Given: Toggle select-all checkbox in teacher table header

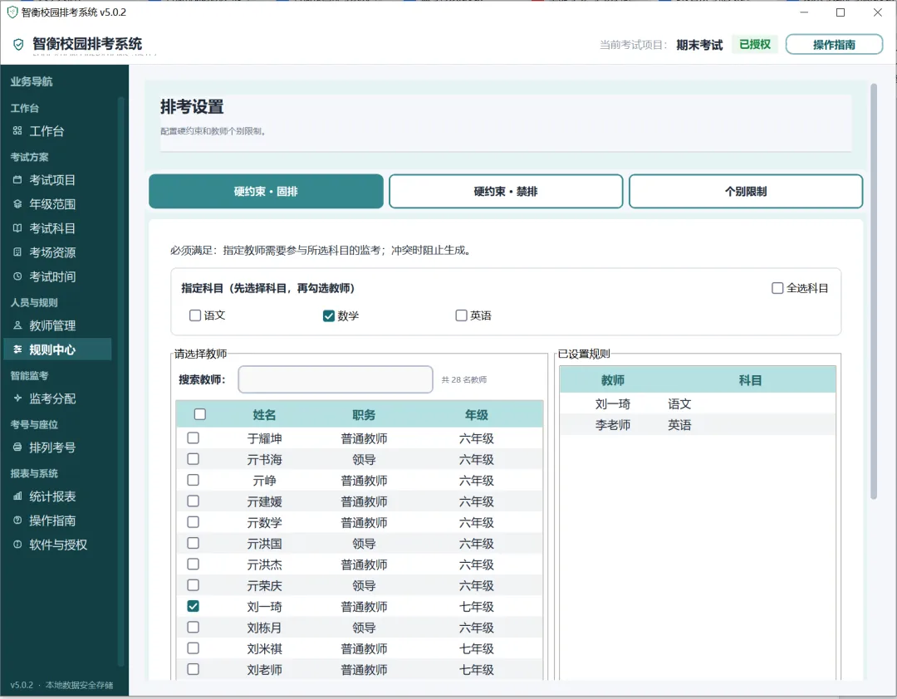Looking at the screenshot, I should (x=199, y=414).
